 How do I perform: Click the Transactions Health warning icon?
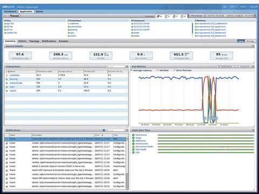[133, 147]
